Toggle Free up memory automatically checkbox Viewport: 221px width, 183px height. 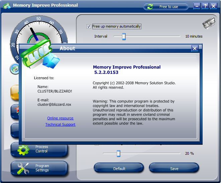click(x=89, y=26)
